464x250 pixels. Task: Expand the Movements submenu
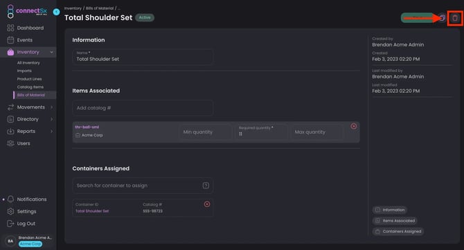click(51, 107)
